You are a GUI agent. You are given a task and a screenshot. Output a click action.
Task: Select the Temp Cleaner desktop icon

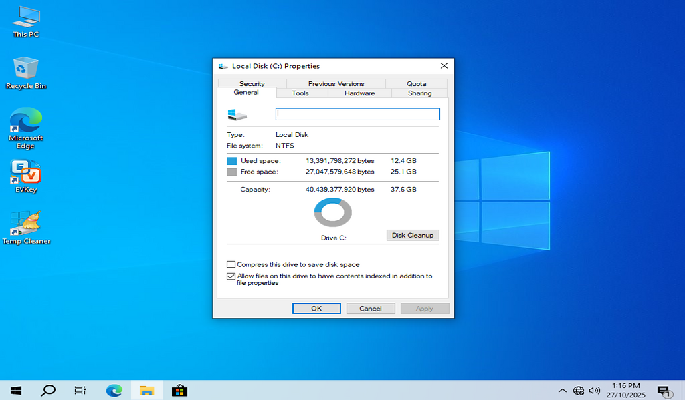tap(26, 227)
